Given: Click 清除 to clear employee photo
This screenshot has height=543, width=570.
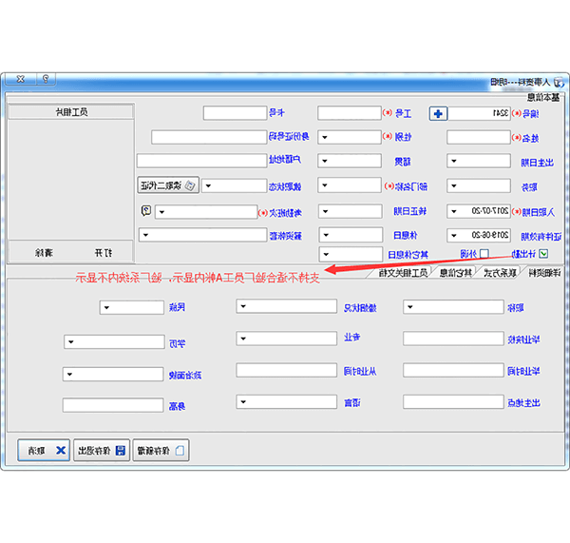Looking at the screenshot, I should point(45,253).
